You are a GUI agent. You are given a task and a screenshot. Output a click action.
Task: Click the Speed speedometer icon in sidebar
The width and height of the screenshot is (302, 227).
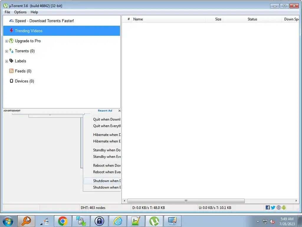(x=12, y=21)
